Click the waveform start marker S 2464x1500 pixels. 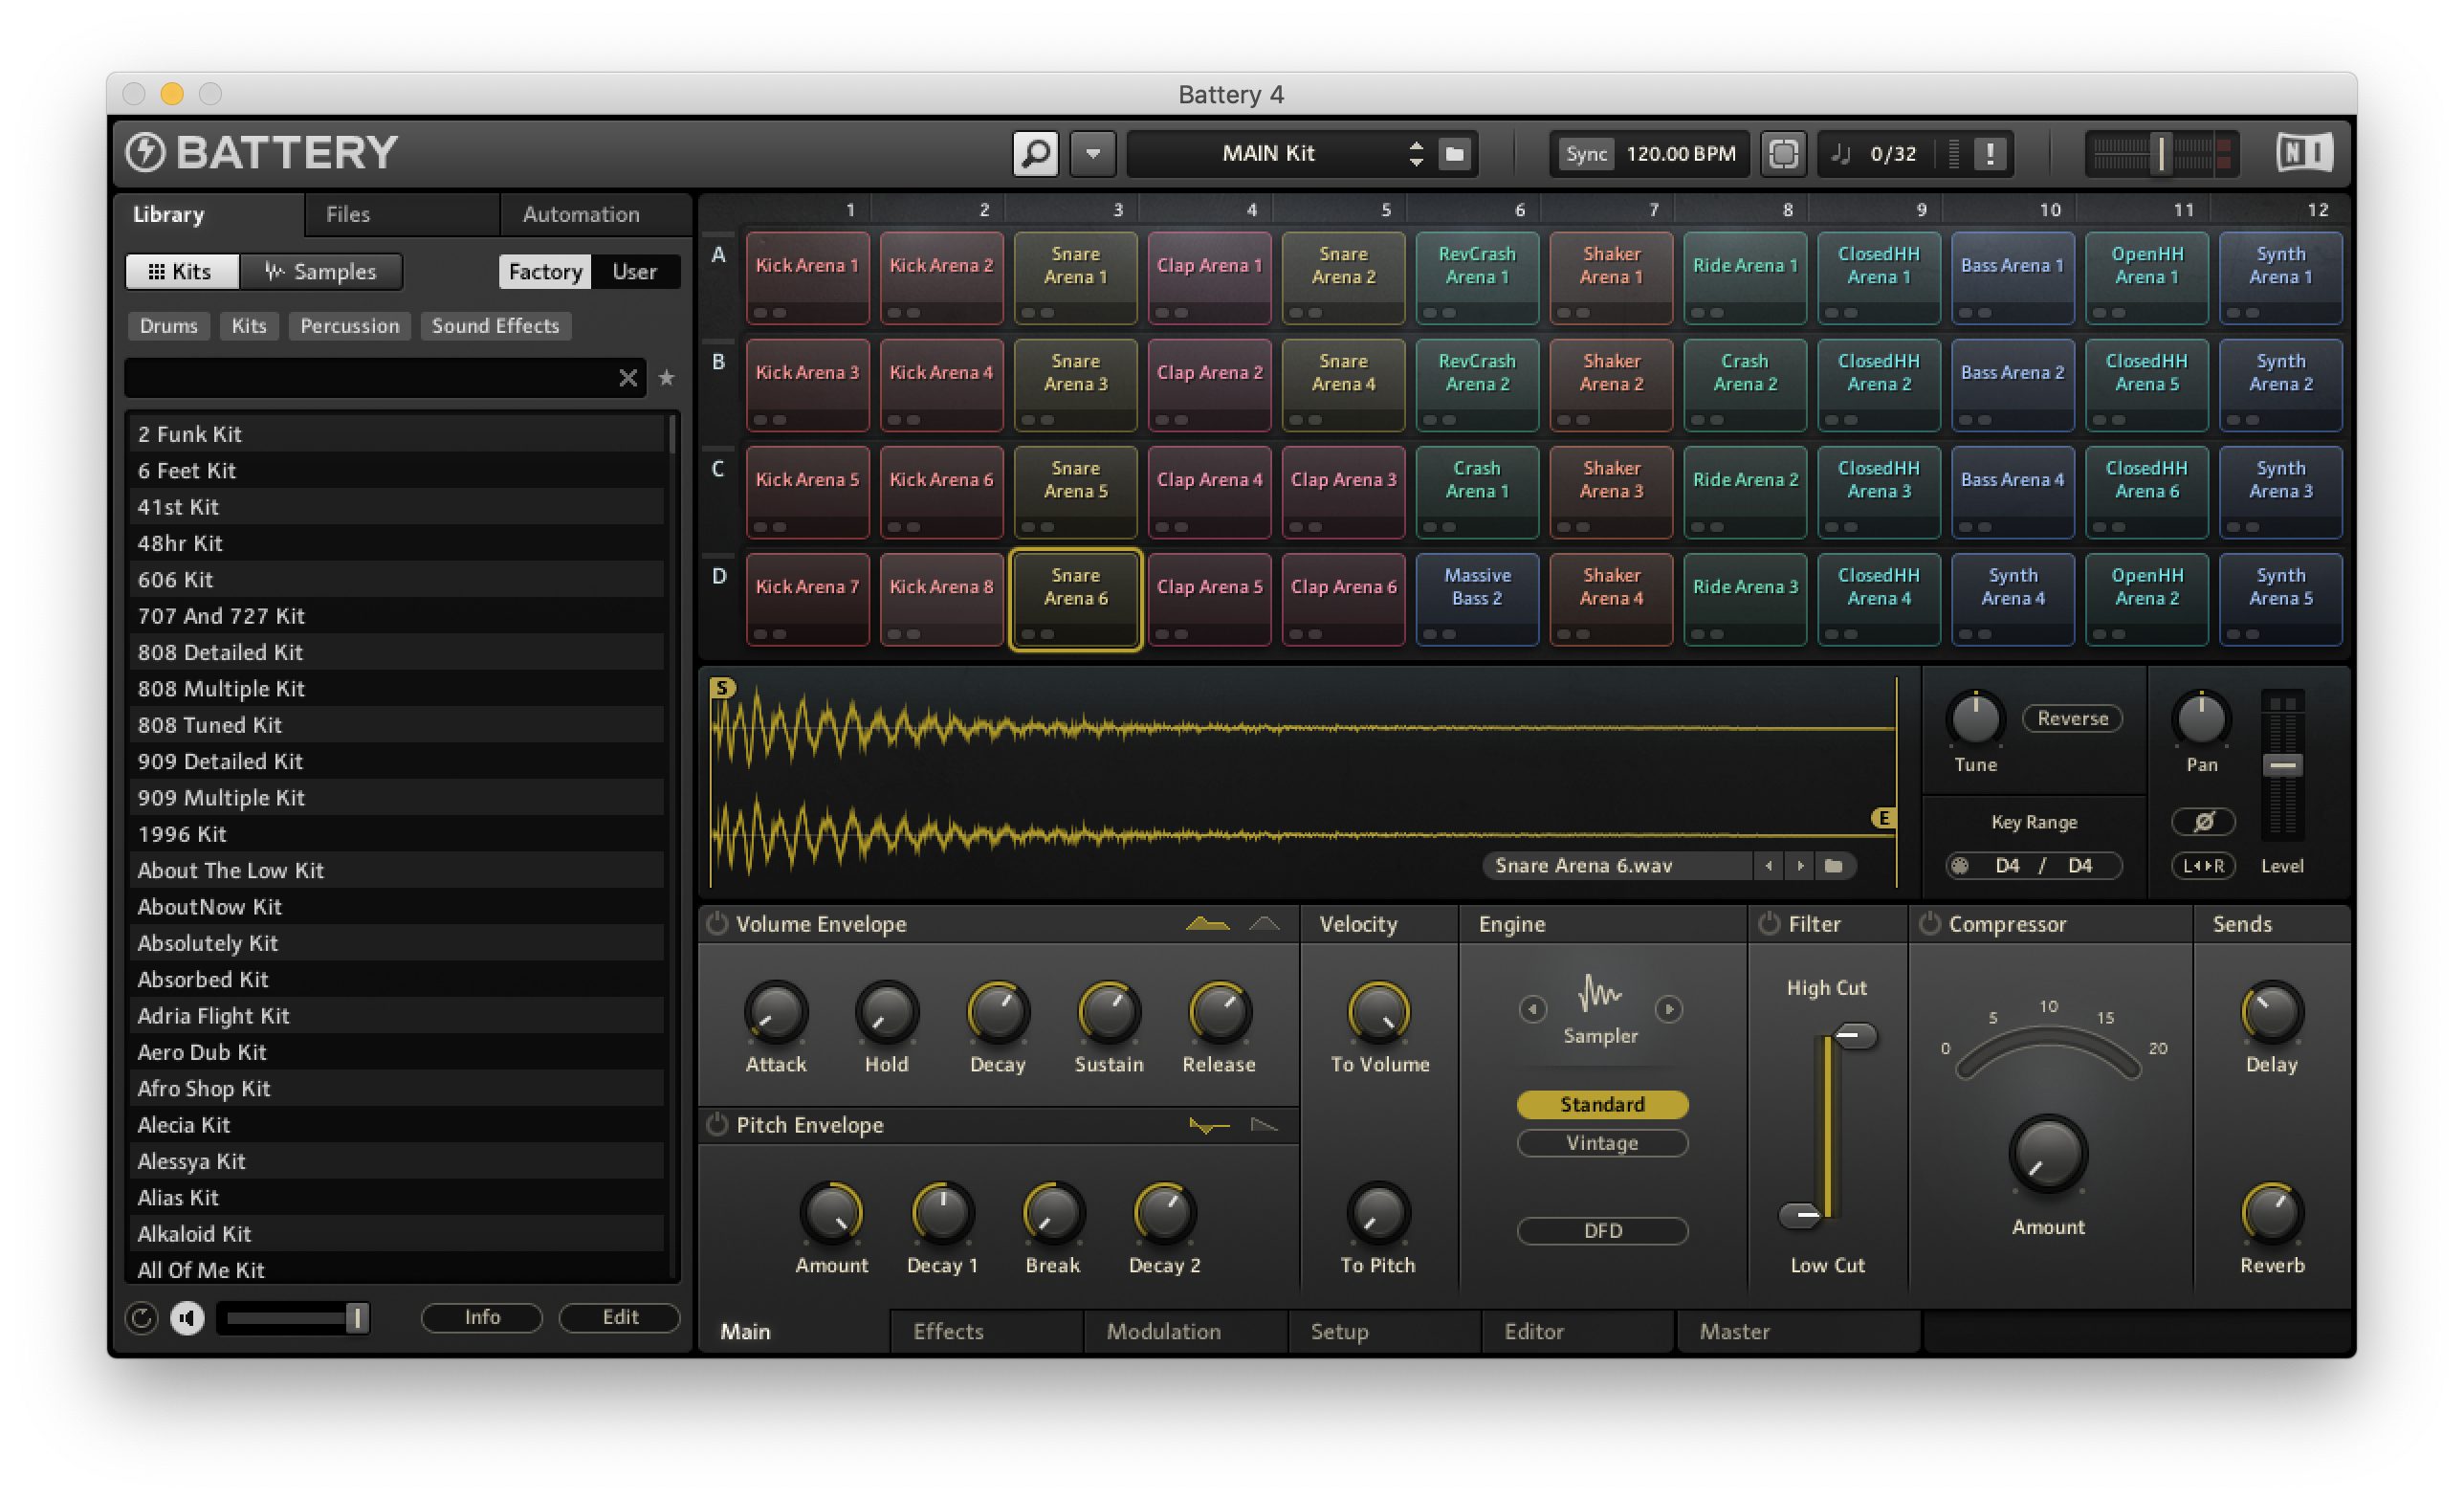click(x=722, y=687)
